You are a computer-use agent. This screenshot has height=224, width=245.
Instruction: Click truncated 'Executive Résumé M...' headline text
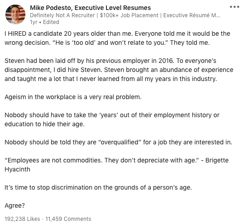192,15
